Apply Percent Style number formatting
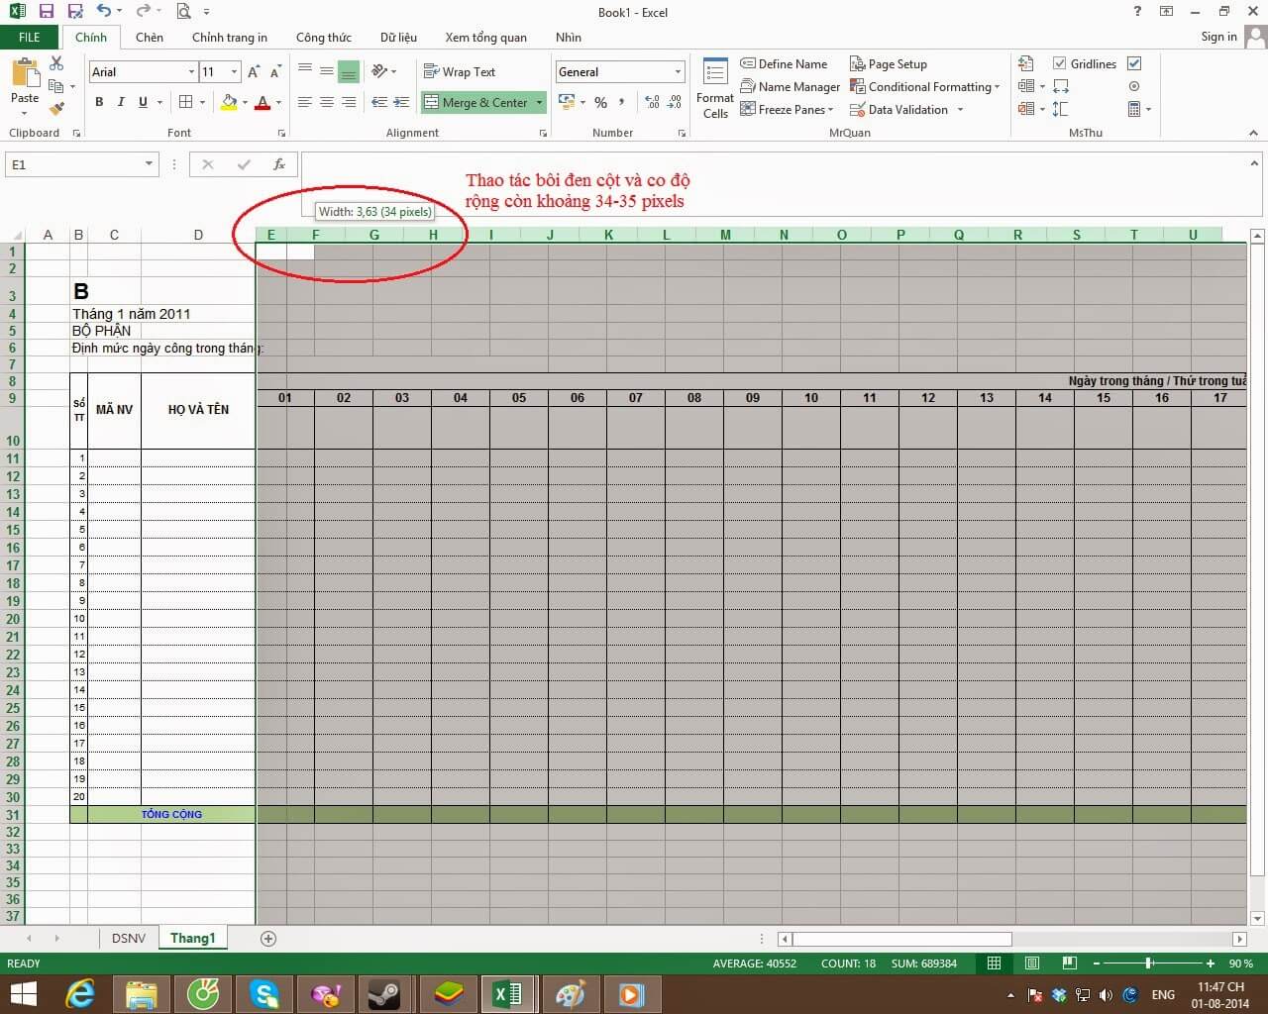This screenshot has height=1014, width=1268. click(599, 102)
